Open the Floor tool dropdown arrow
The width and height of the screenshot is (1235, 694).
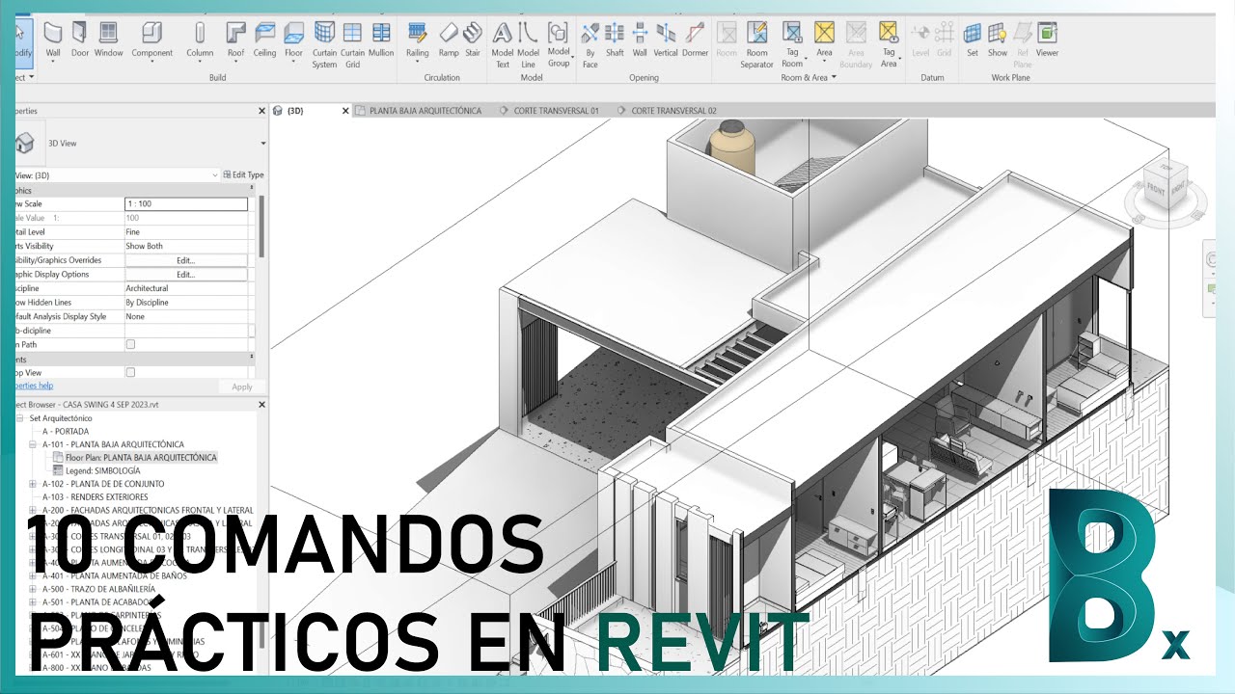[x=293, y=64]
